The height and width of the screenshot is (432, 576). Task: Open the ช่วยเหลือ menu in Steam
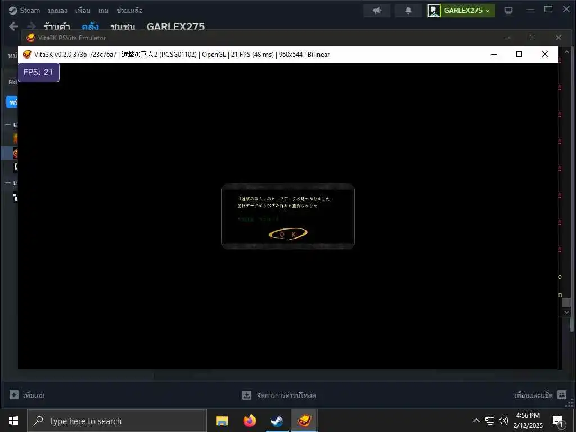tap(130, 11)
